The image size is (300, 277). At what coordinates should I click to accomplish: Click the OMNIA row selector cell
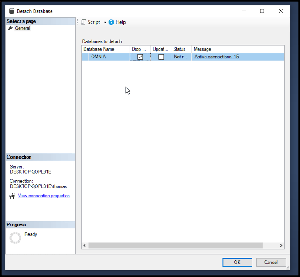tap(85, 57)
